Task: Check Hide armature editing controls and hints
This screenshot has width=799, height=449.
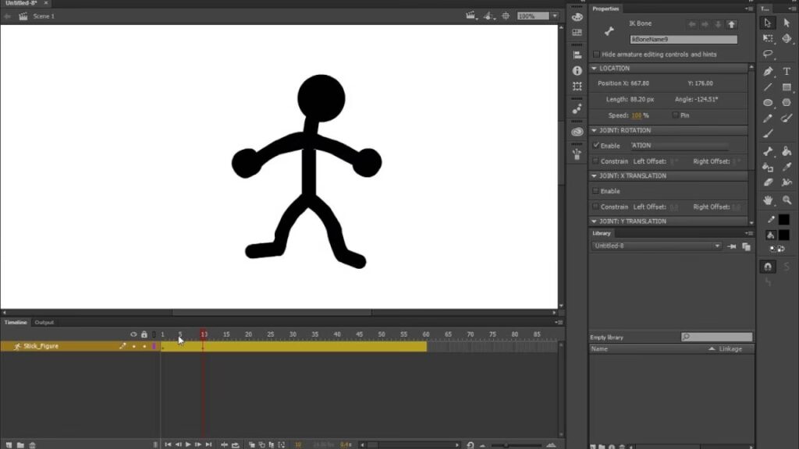Action: click(x=597, y=55)
